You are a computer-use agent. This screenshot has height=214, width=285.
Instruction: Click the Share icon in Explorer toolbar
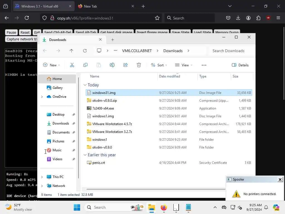[126, 65]
